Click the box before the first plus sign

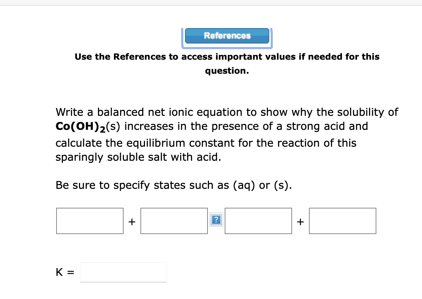[90, 221]
